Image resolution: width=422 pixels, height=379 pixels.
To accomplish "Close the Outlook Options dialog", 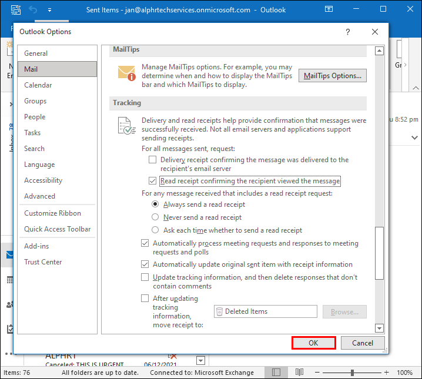I will point(375,32).
